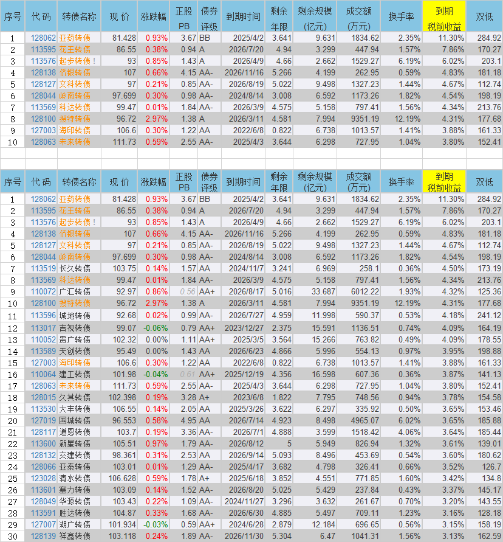503x542 pixels.
Task: Select the bond name 广汇转债
Action: (x=75, y=292)
